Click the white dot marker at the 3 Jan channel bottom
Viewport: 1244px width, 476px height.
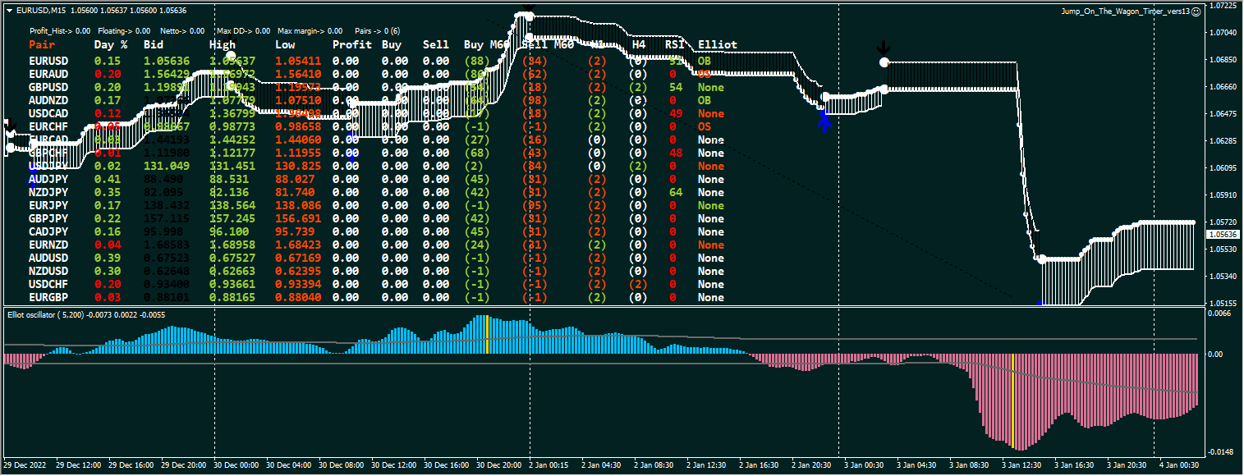click(1042, 259)
